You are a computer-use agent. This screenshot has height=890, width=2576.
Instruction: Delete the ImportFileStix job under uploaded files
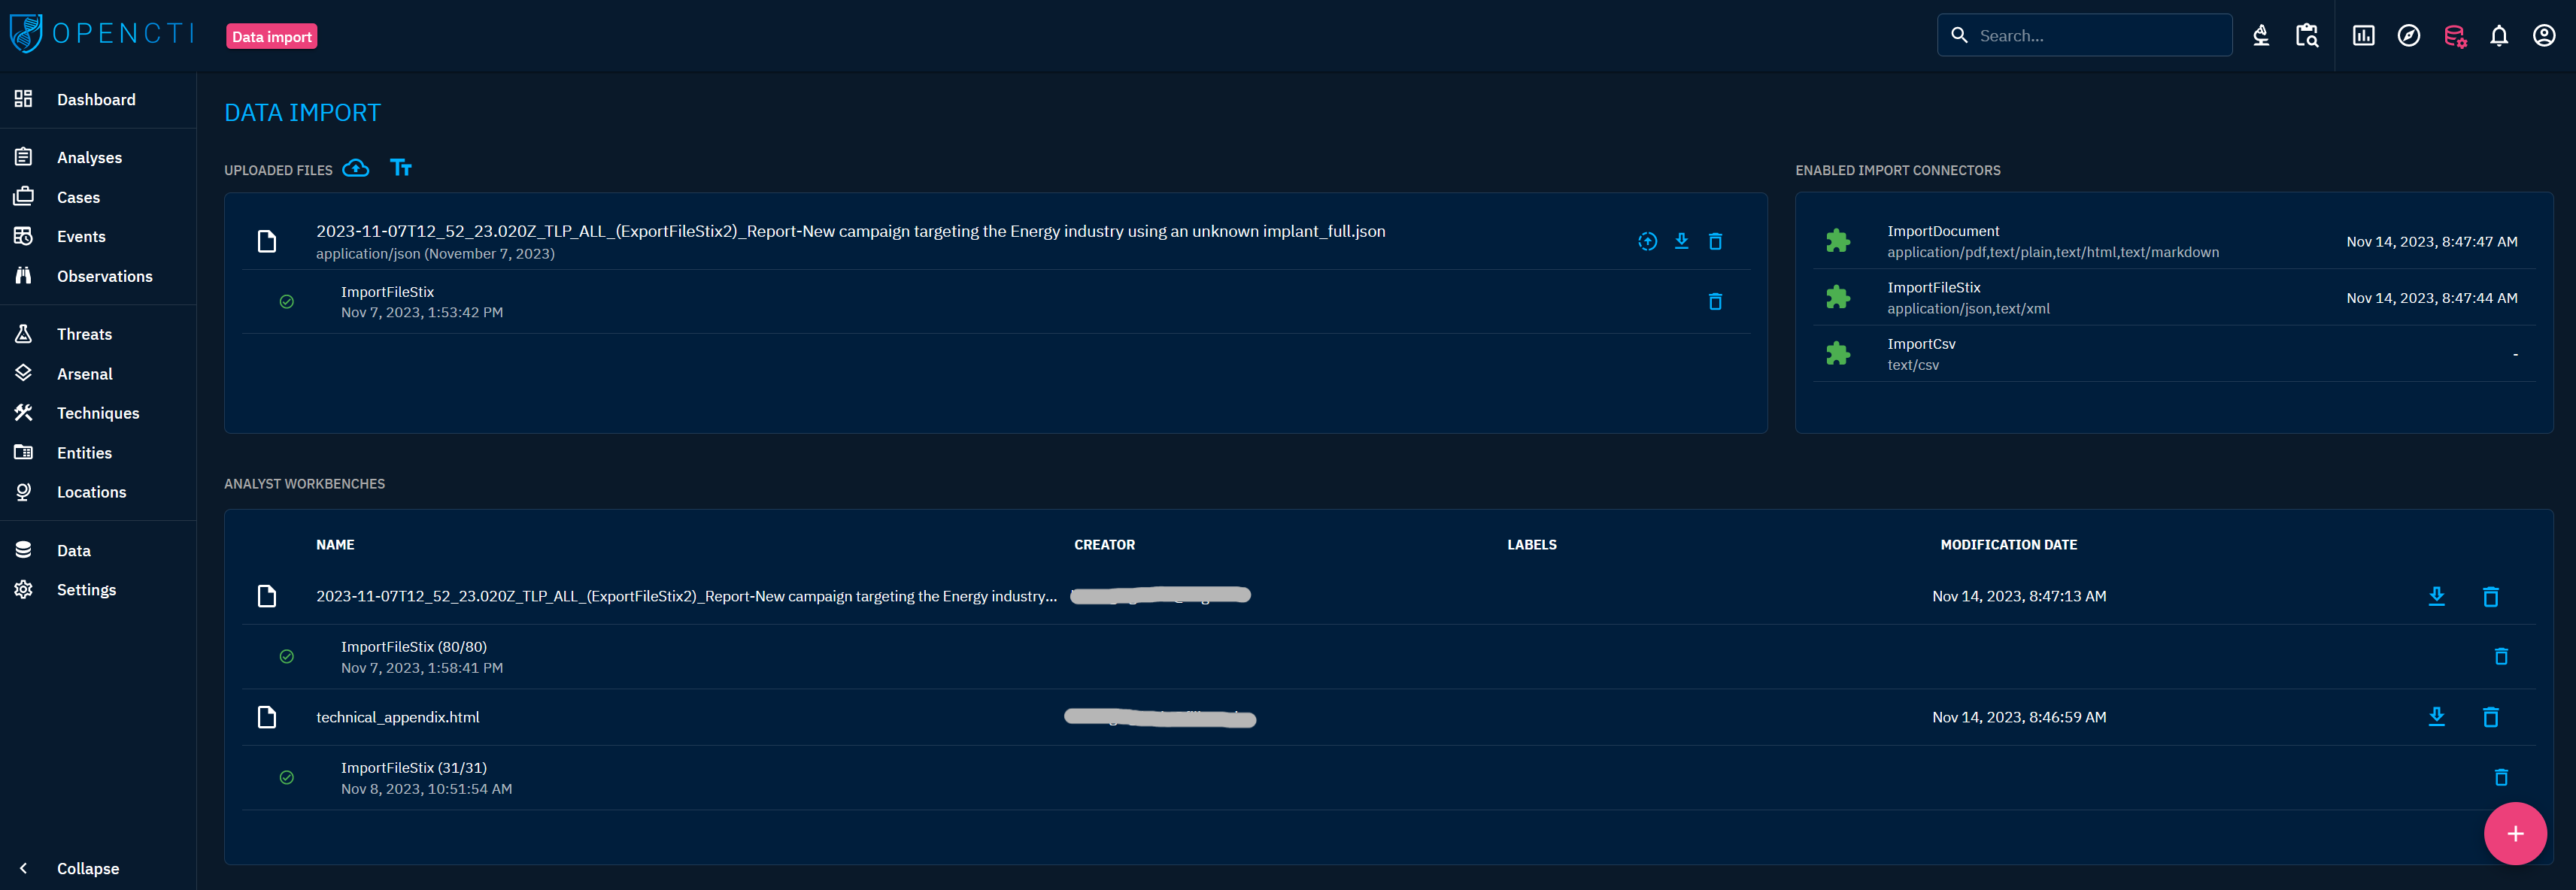[1715, 301]
